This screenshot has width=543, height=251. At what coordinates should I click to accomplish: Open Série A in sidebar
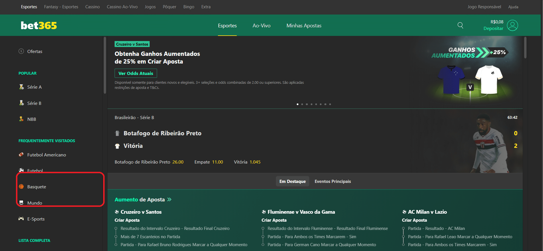34,87
